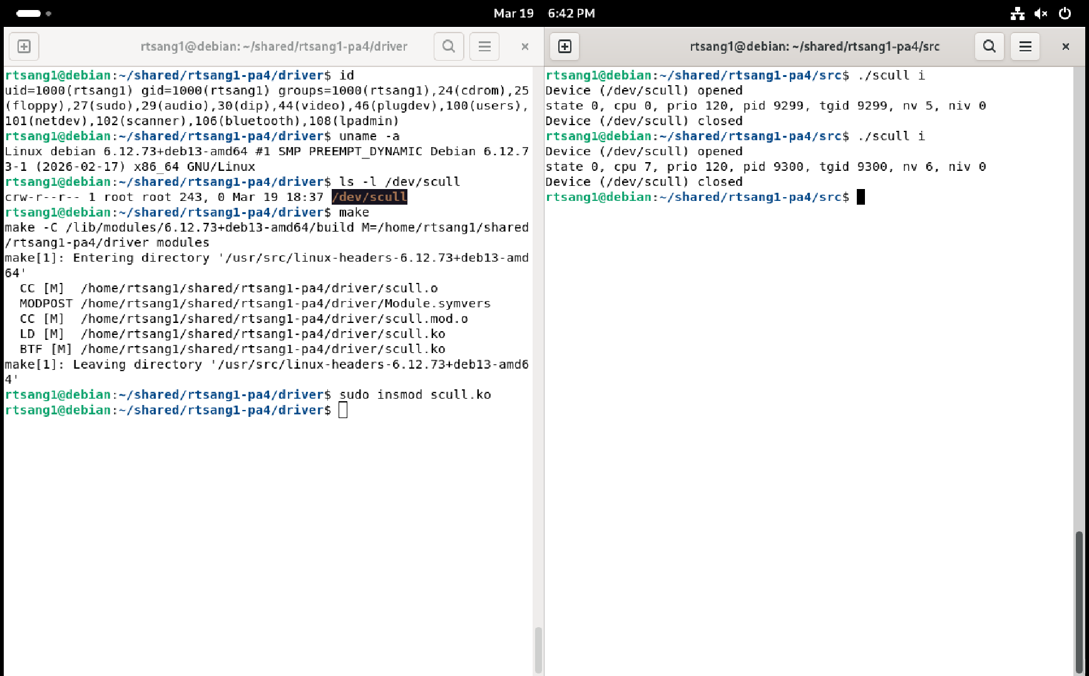Click right terminal title bar text
Screen dimensions: 1089x676
814,46
